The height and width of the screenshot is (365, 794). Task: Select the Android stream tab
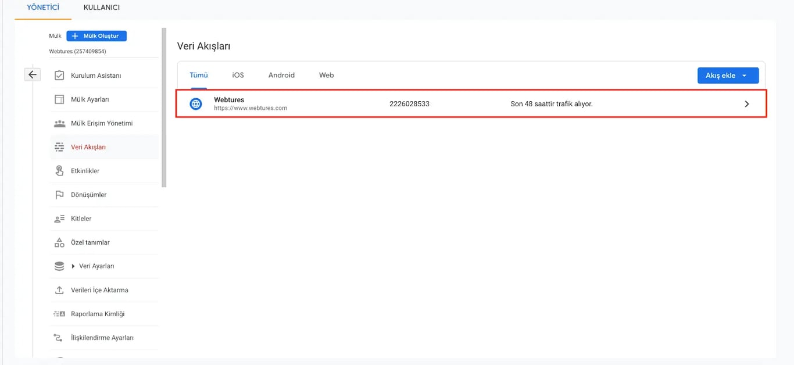point(281,75)
